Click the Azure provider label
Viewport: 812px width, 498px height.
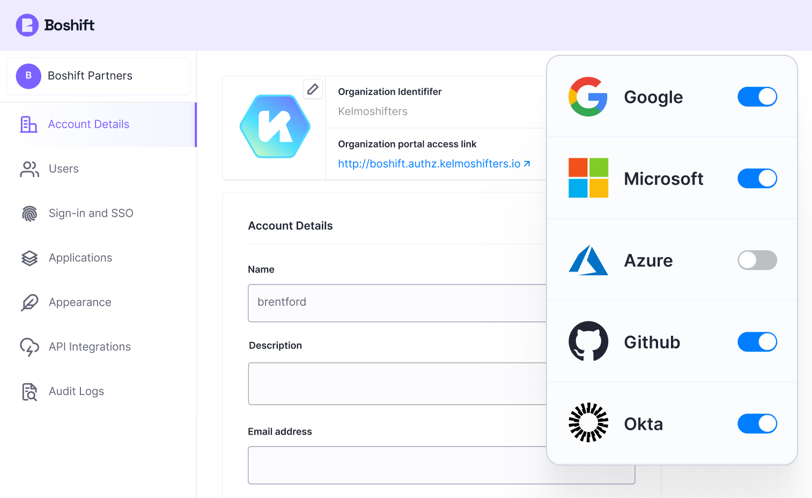[648, 261]
